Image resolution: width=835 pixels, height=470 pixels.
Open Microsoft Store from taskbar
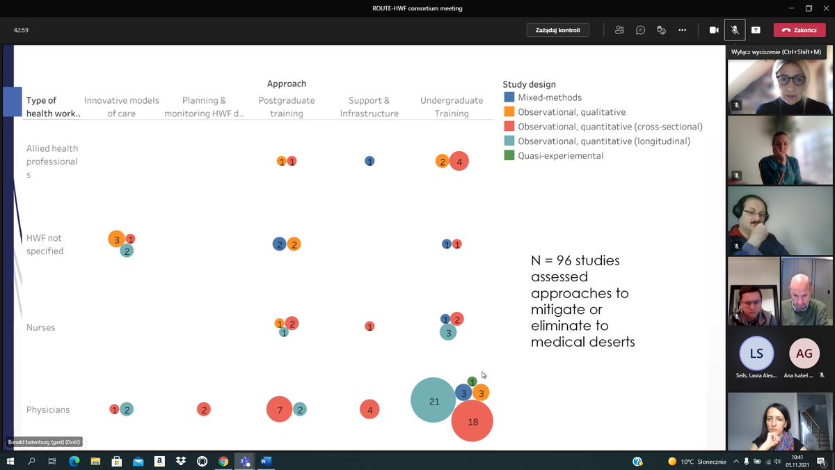116,461
